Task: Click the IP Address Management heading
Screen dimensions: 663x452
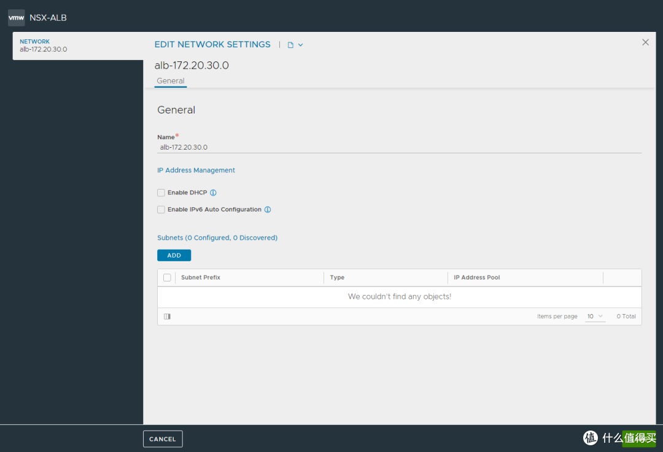Action: tap(196, 170)
